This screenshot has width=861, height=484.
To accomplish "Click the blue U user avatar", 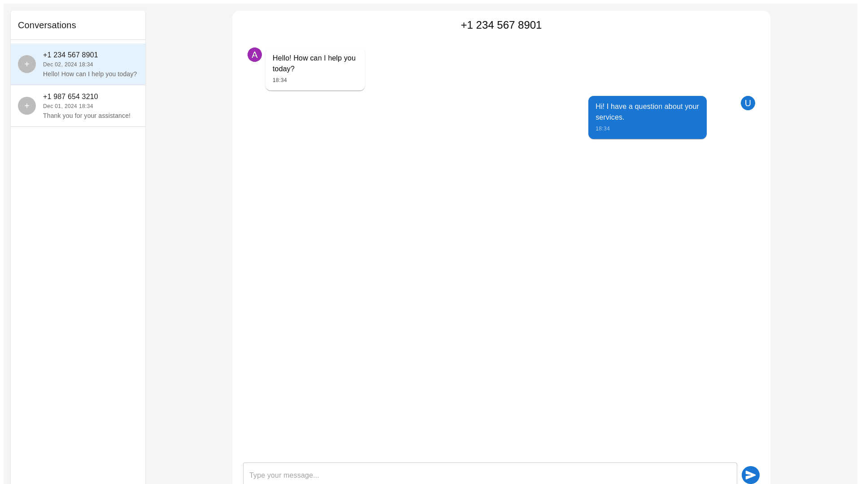I will coord(748,103).
